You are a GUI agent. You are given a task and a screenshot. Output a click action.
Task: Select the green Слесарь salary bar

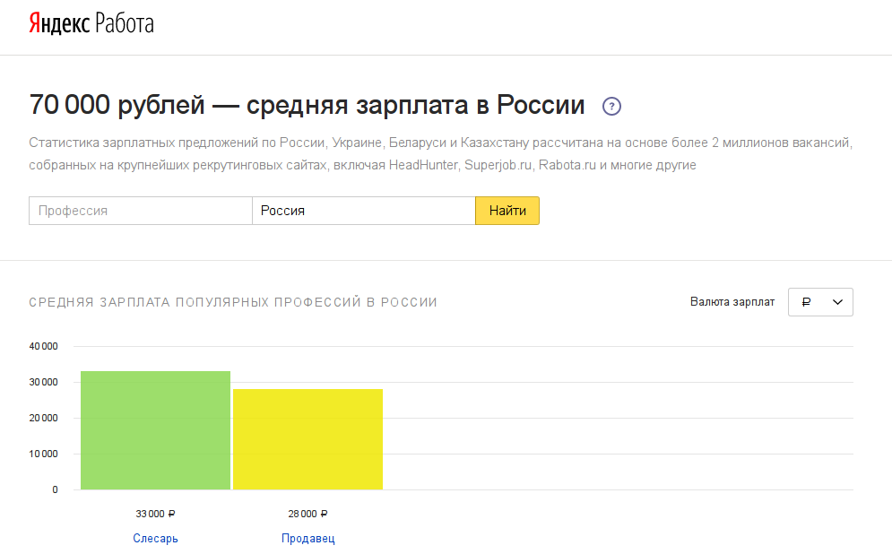[x=155, y=430]
